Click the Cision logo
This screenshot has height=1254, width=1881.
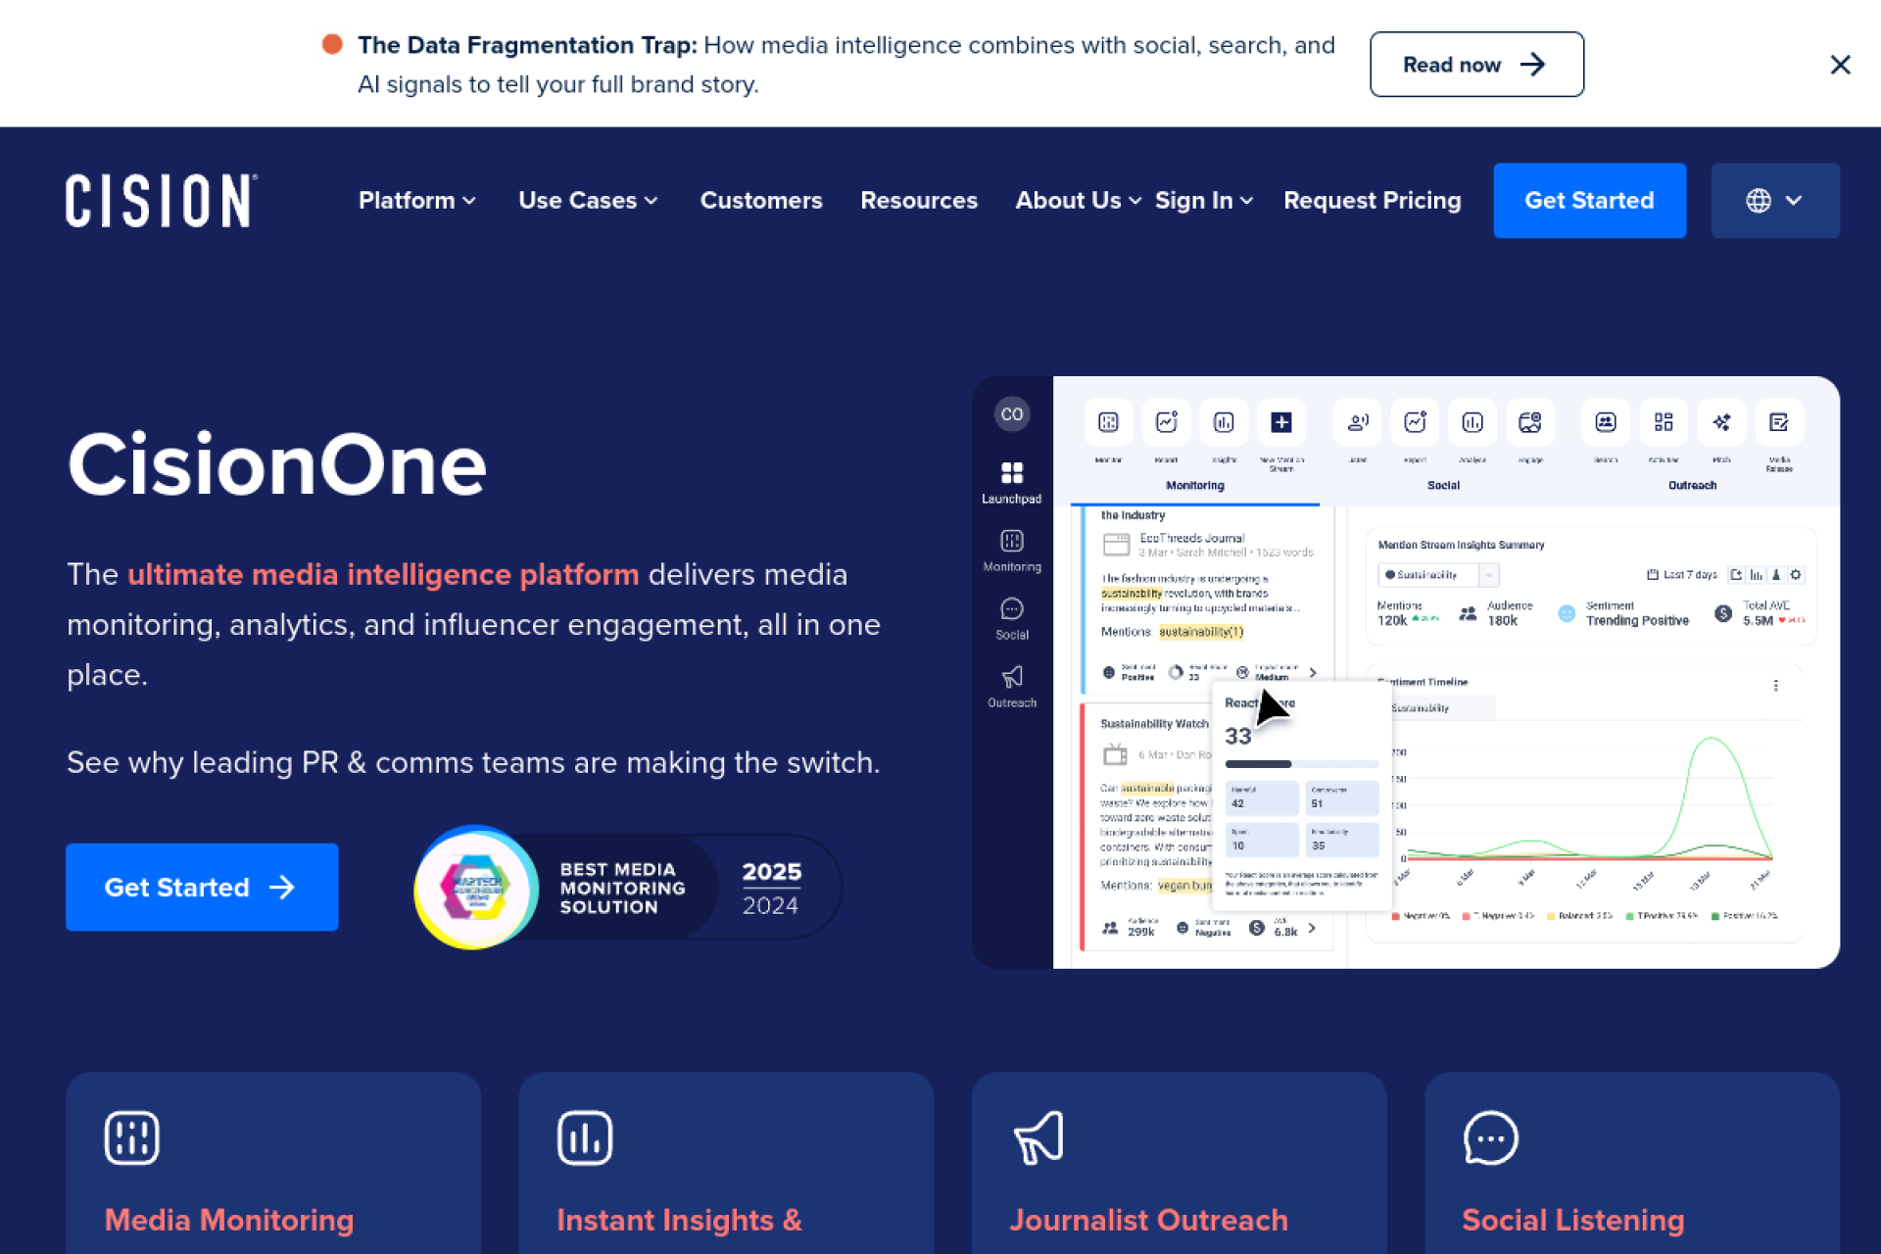(x=162, y=200)
